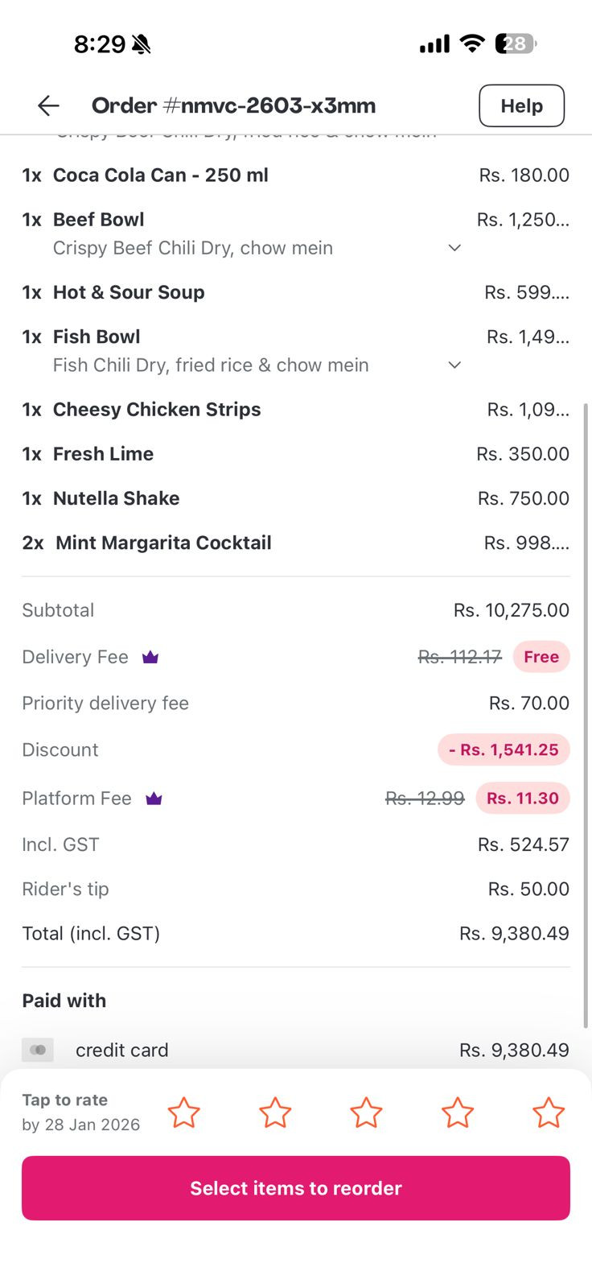Rate the order three stars

[x=366, y=1113]
